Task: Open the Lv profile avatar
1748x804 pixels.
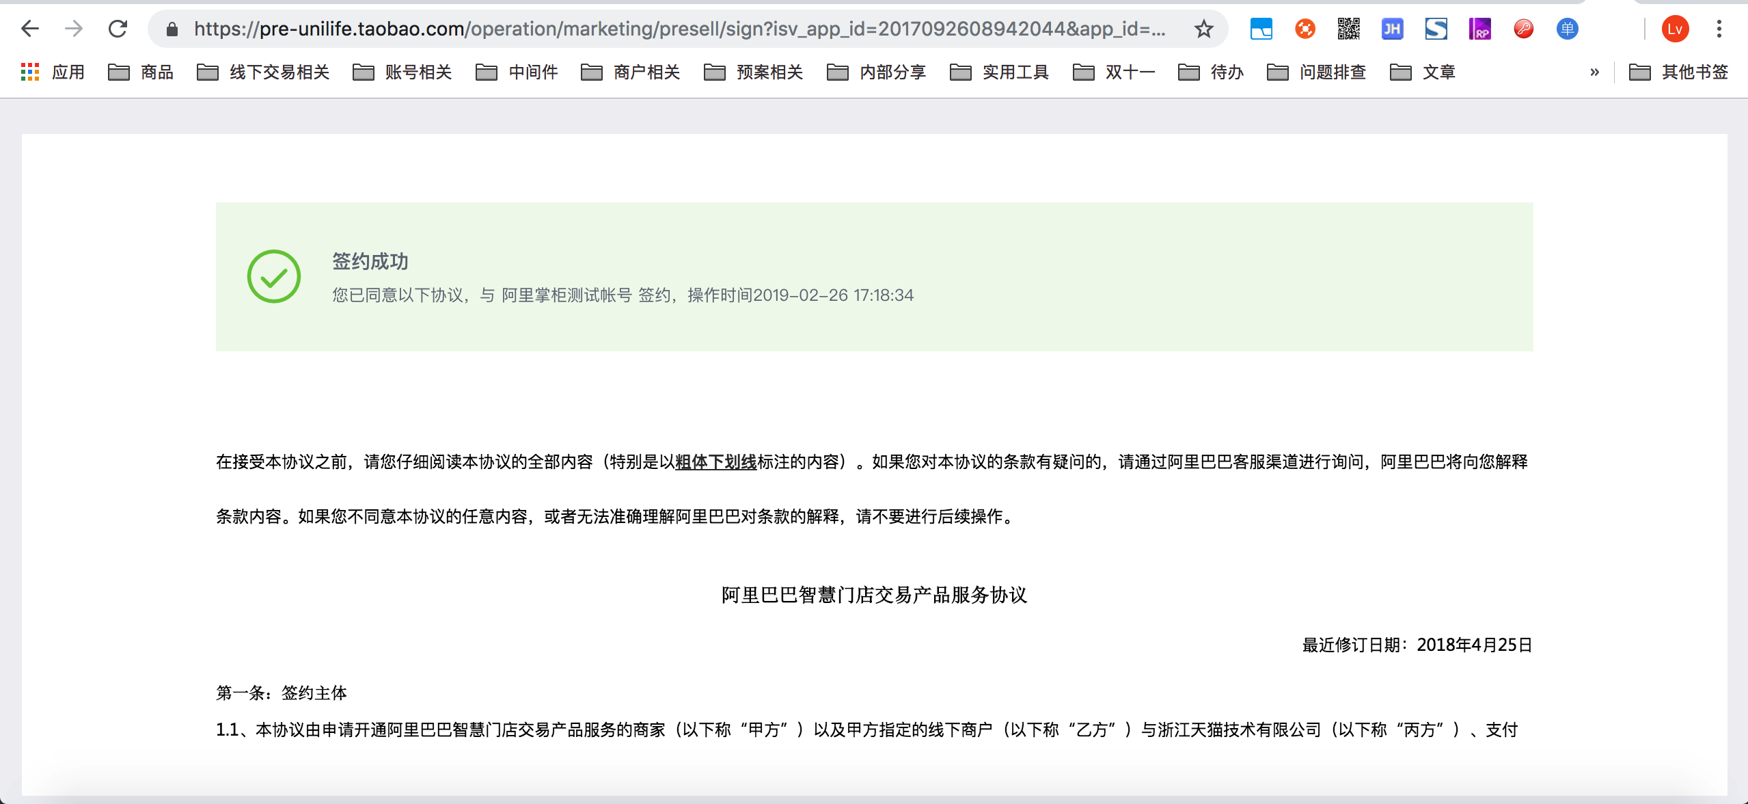Action: click(1675, 29)
